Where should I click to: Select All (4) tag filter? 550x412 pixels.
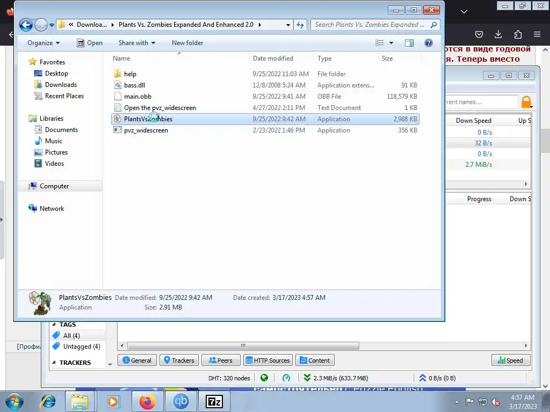tap(71, 336)
